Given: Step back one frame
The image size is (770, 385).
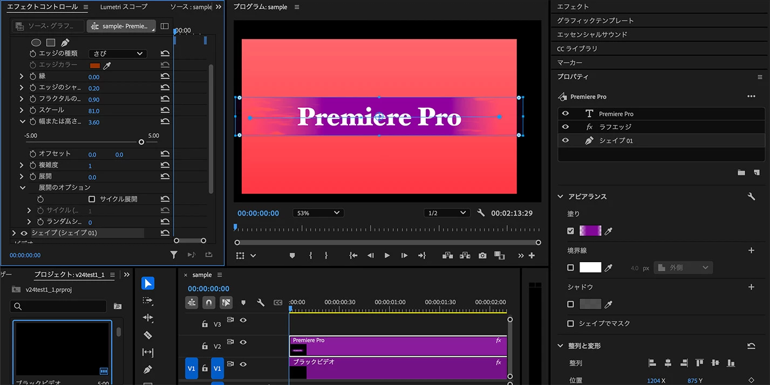Looking at the screenshot, I should tap(370, 256).
